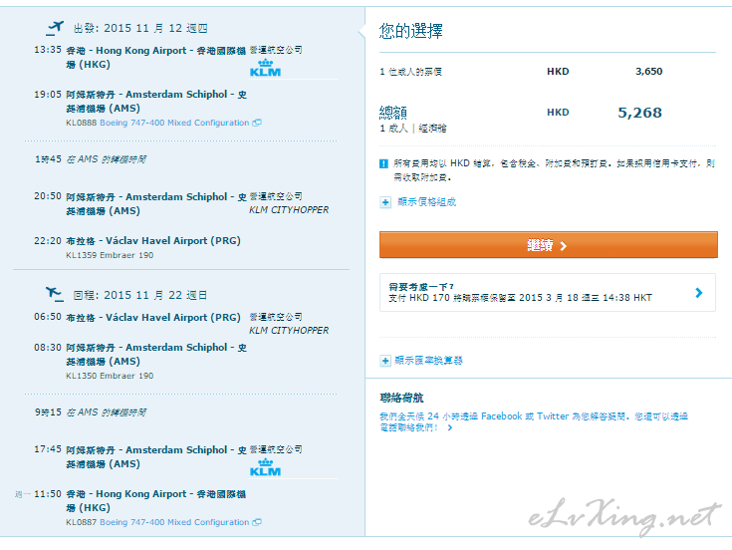This screenshot has width=732, height=550.
Task: Click the KLM logo on the return Amsterdam segment
Action: coord(265,467)
